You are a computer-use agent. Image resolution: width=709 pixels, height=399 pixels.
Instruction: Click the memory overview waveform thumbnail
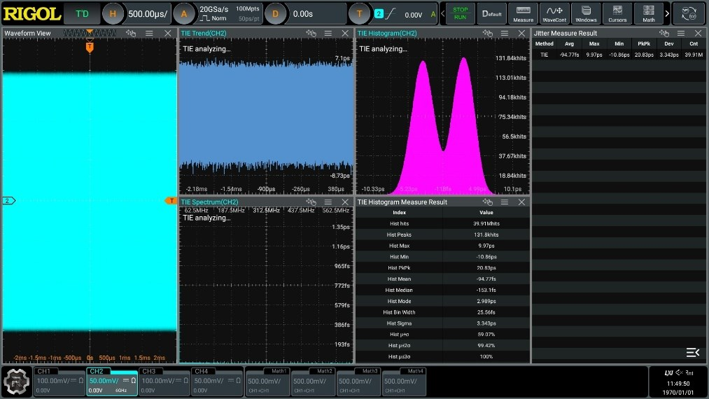pyautogui.click(x=90, y=33)
